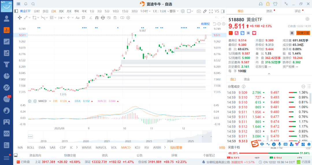Click the 快捷交易 orange button
Image resolution: width=312 pixels, height=165 pixels.
(x=303, y=33)
